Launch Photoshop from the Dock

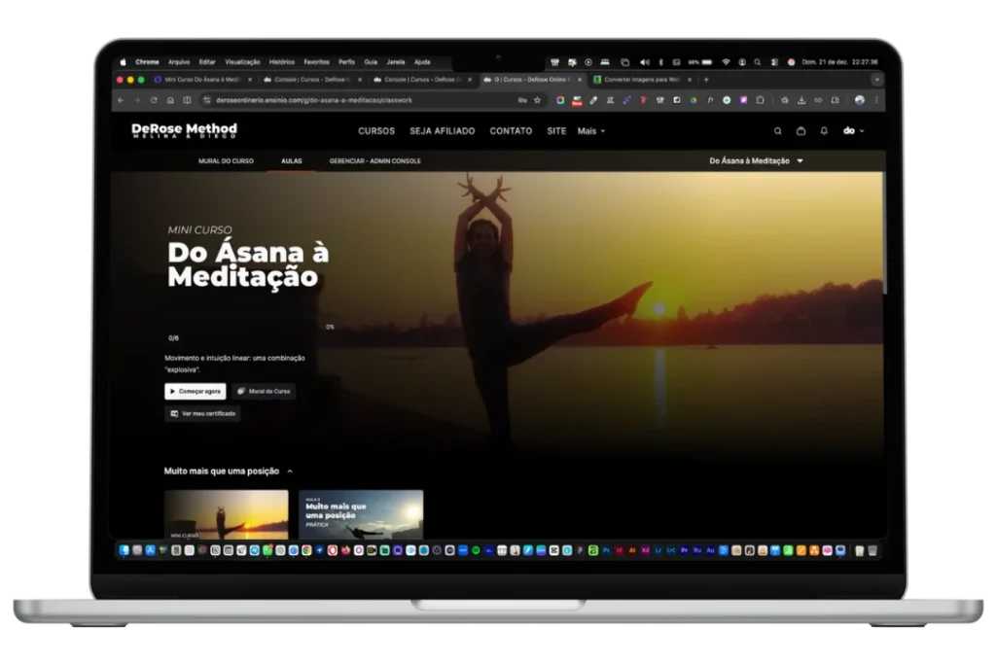click(x=607, y=550)
